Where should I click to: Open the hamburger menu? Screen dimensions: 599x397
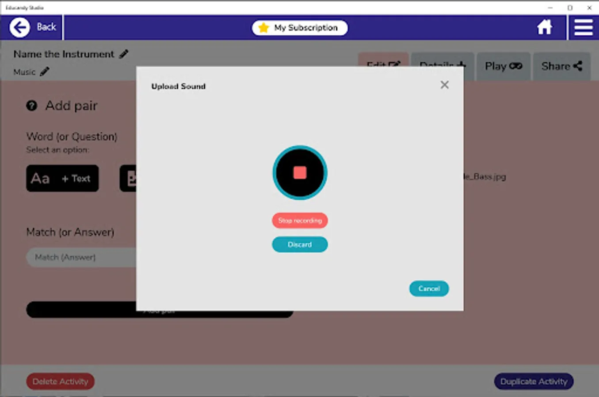pyautogui.click(x=584, y=27)
